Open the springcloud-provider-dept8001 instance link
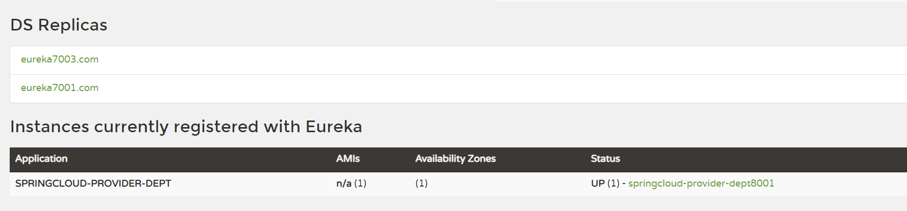 click(x=701, y=184)
